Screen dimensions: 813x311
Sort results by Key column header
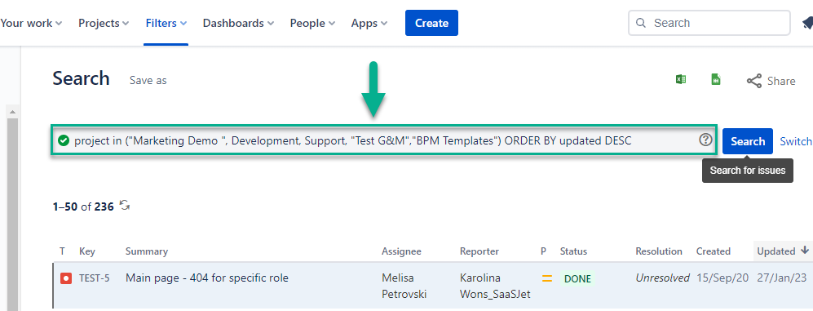click(x=87, y=251)
